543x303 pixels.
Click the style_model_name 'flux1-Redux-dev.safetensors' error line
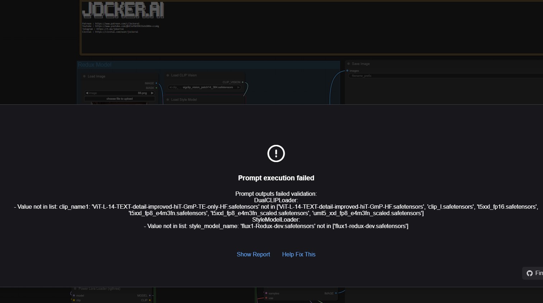(x=276, y=226)
